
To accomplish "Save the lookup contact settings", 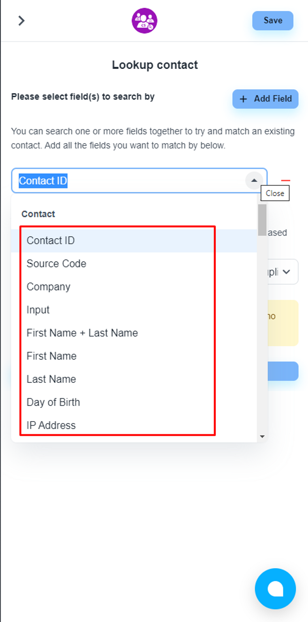I will point(273,21).
